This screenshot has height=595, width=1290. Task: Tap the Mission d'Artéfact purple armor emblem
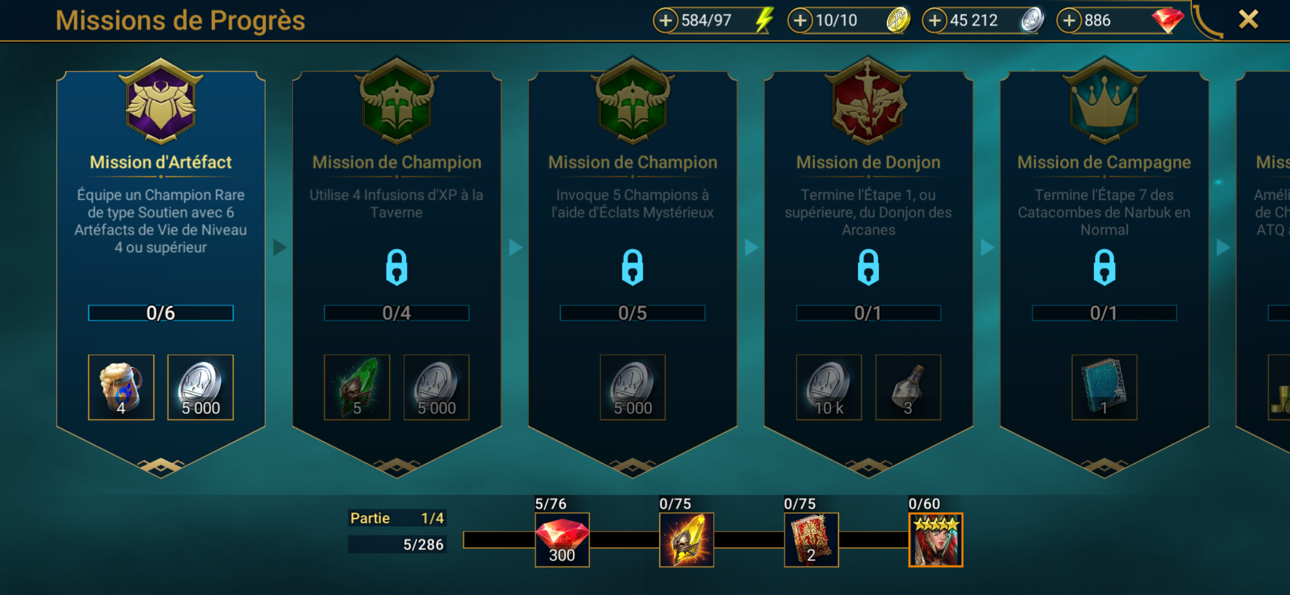point(160,102)
